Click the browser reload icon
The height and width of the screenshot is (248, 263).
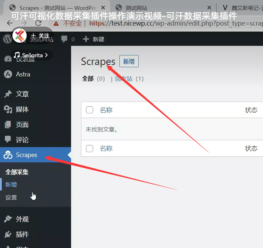click(x=38, y=23)
